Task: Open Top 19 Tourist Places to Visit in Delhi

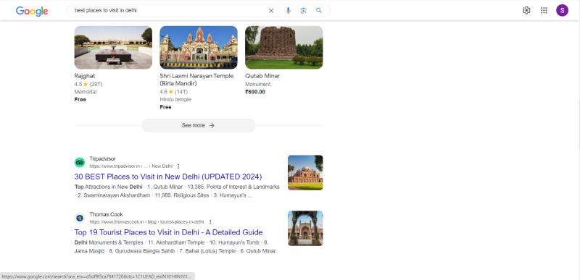Action: [x=168, y=232]
